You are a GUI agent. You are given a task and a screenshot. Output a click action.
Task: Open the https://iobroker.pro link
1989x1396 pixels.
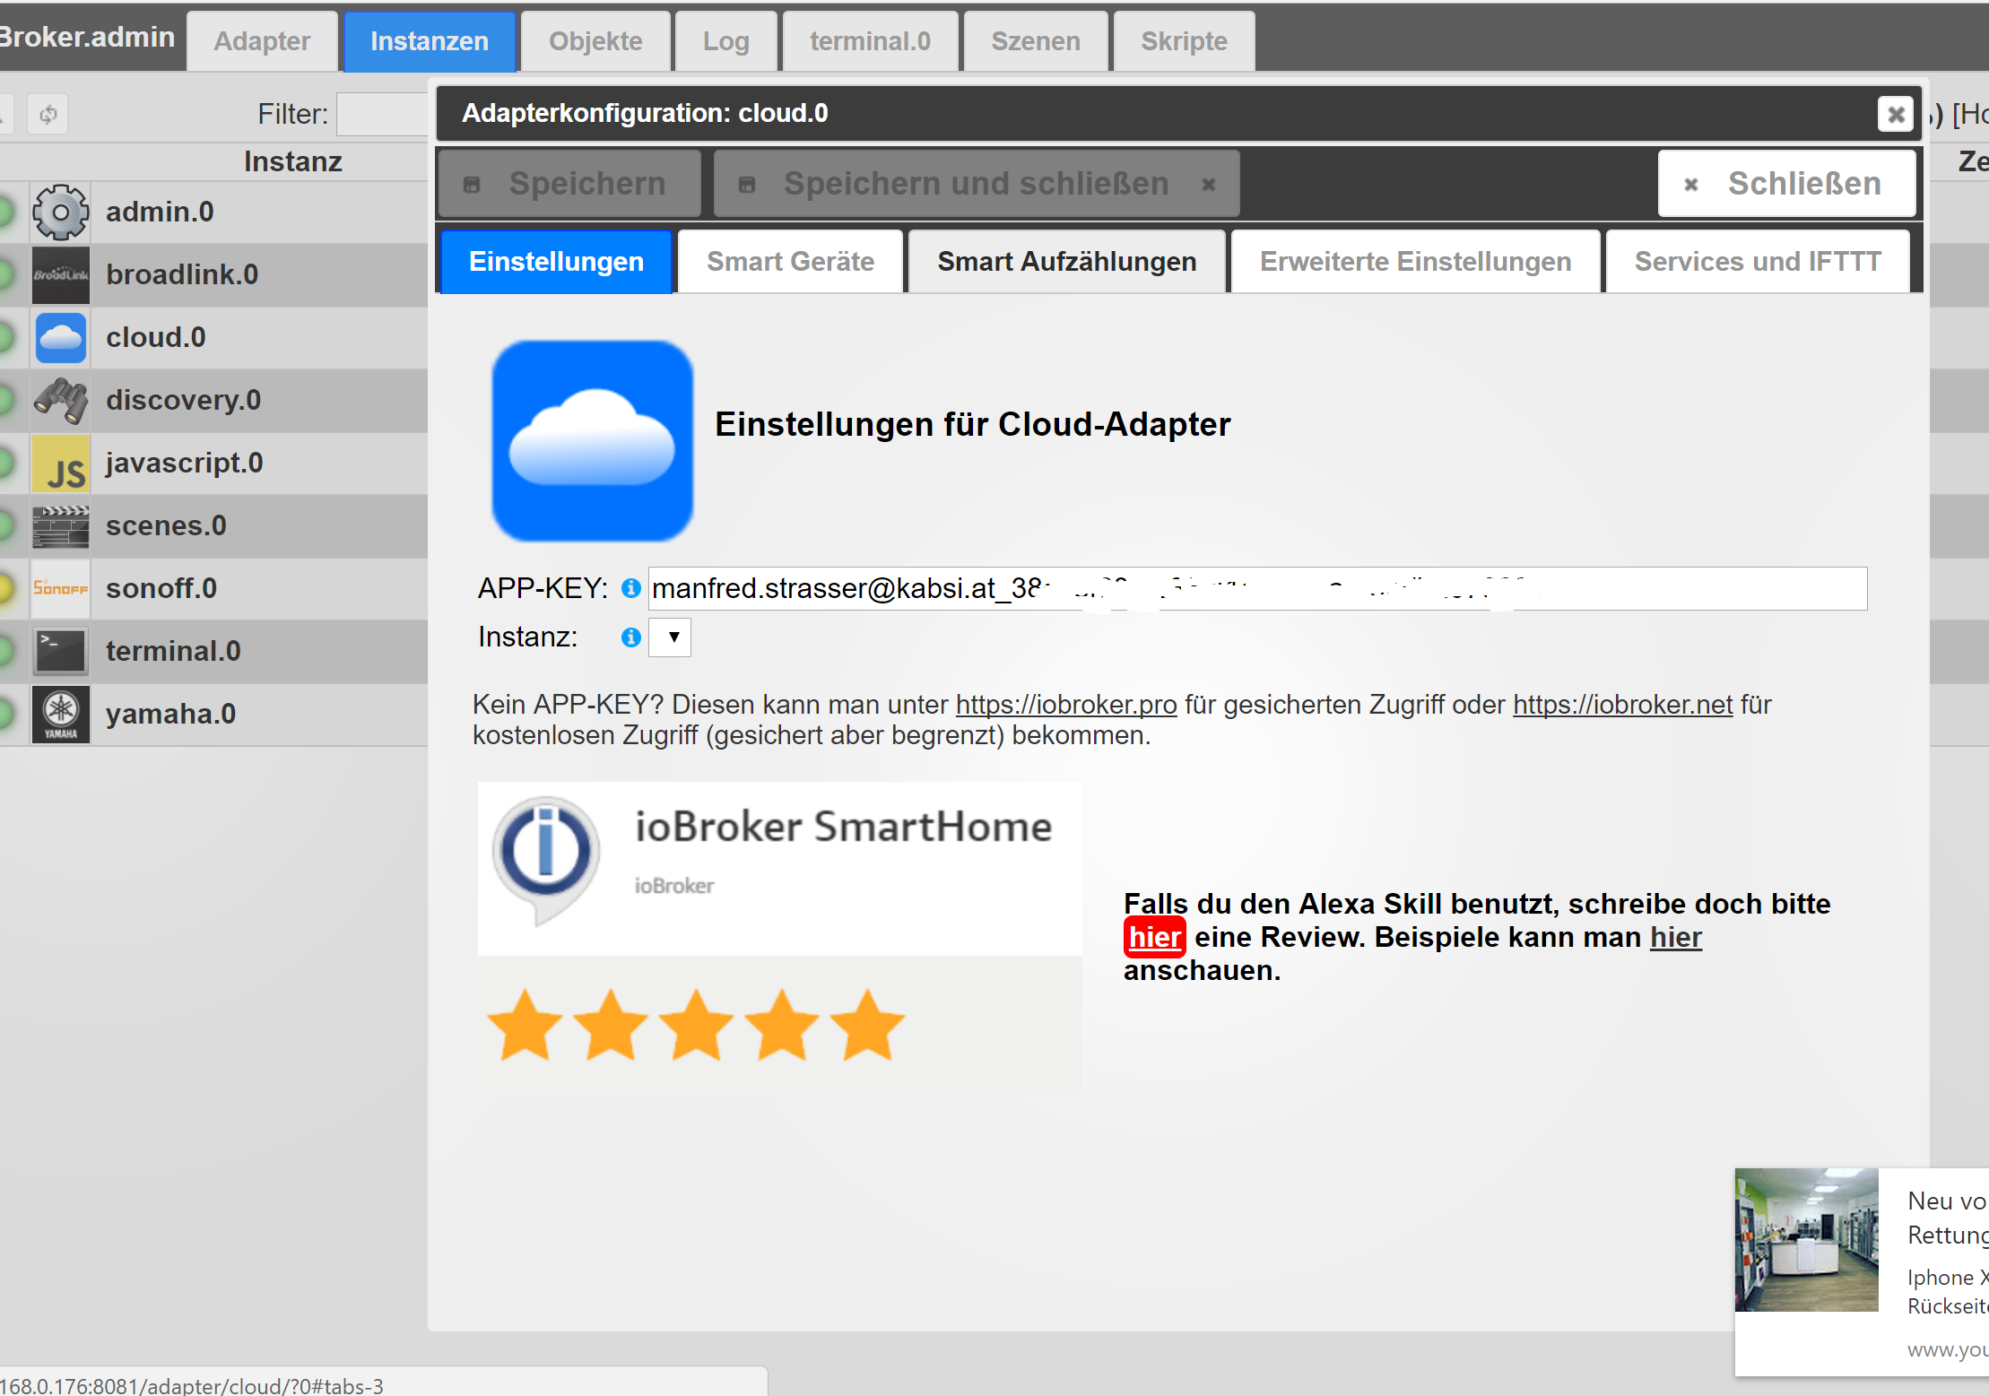point(1065,705)
